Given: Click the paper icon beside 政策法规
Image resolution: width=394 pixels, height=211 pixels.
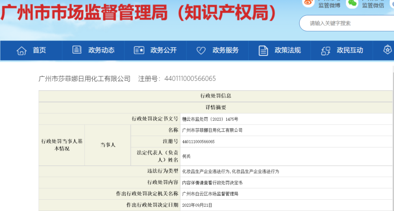Looking at the screenshot, I should [x=263, y=50].
